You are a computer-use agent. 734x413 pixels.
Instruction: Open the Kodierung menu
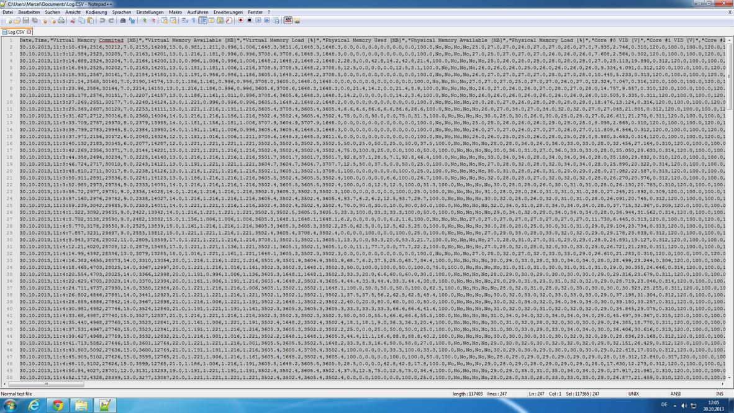96,12
